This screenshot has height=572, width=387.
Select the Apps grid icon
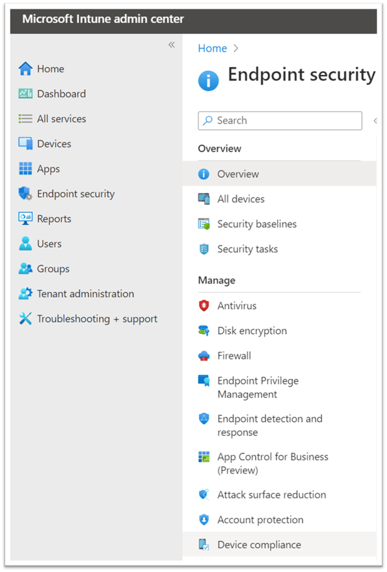pos(25,169)
